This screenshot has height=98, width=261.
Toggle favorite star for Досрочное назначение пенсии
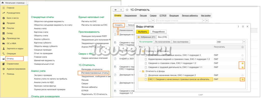coord(243,75)
